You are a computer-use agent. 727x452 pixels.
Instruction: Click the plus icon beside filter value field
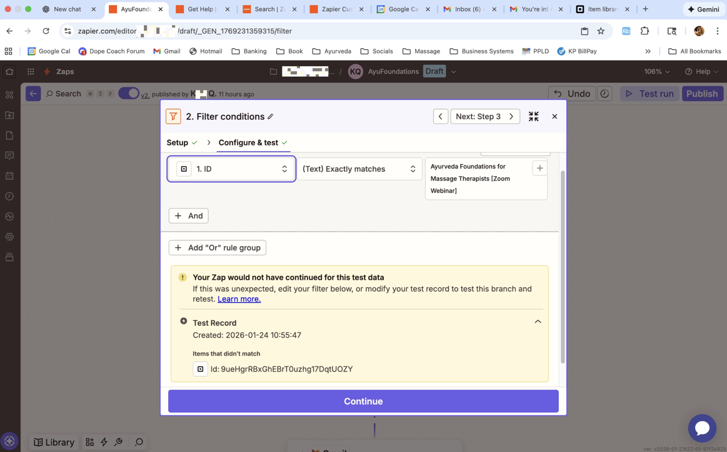point(539,168)
